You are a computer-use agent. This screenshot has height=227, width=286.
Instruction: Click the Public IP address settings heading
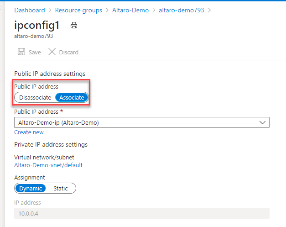[50, 74]
